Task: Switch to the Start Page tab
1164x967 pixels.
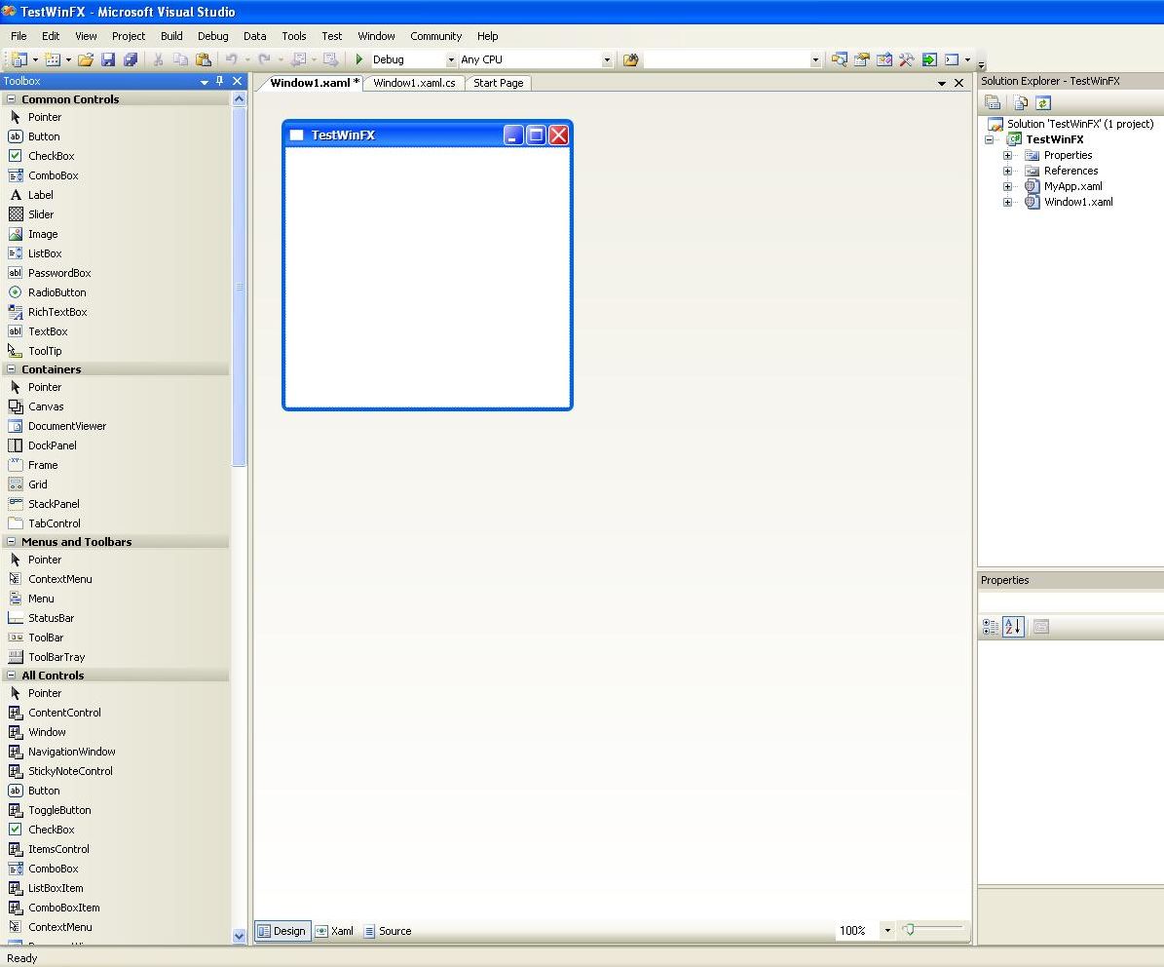Action: tap(498, 83)
